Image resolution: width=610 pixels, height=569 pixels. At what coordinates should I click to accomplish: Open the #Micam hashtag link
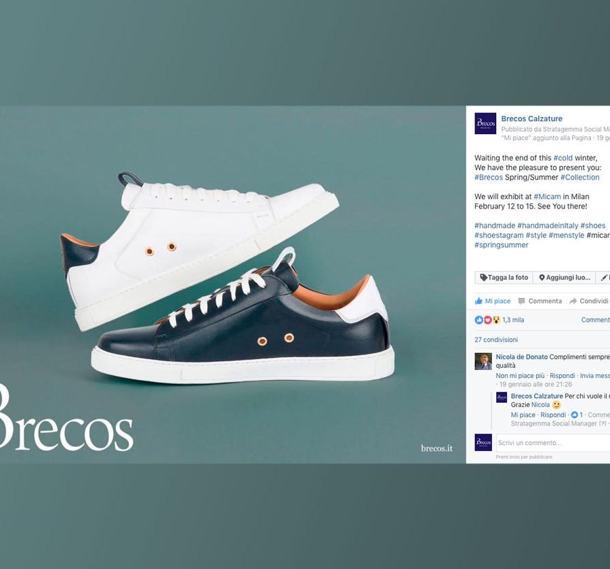click(547, 196)
